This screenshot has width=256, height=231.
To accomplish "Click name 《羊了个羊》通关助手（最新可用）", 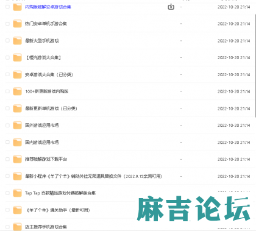I will [x=57, y=210].
